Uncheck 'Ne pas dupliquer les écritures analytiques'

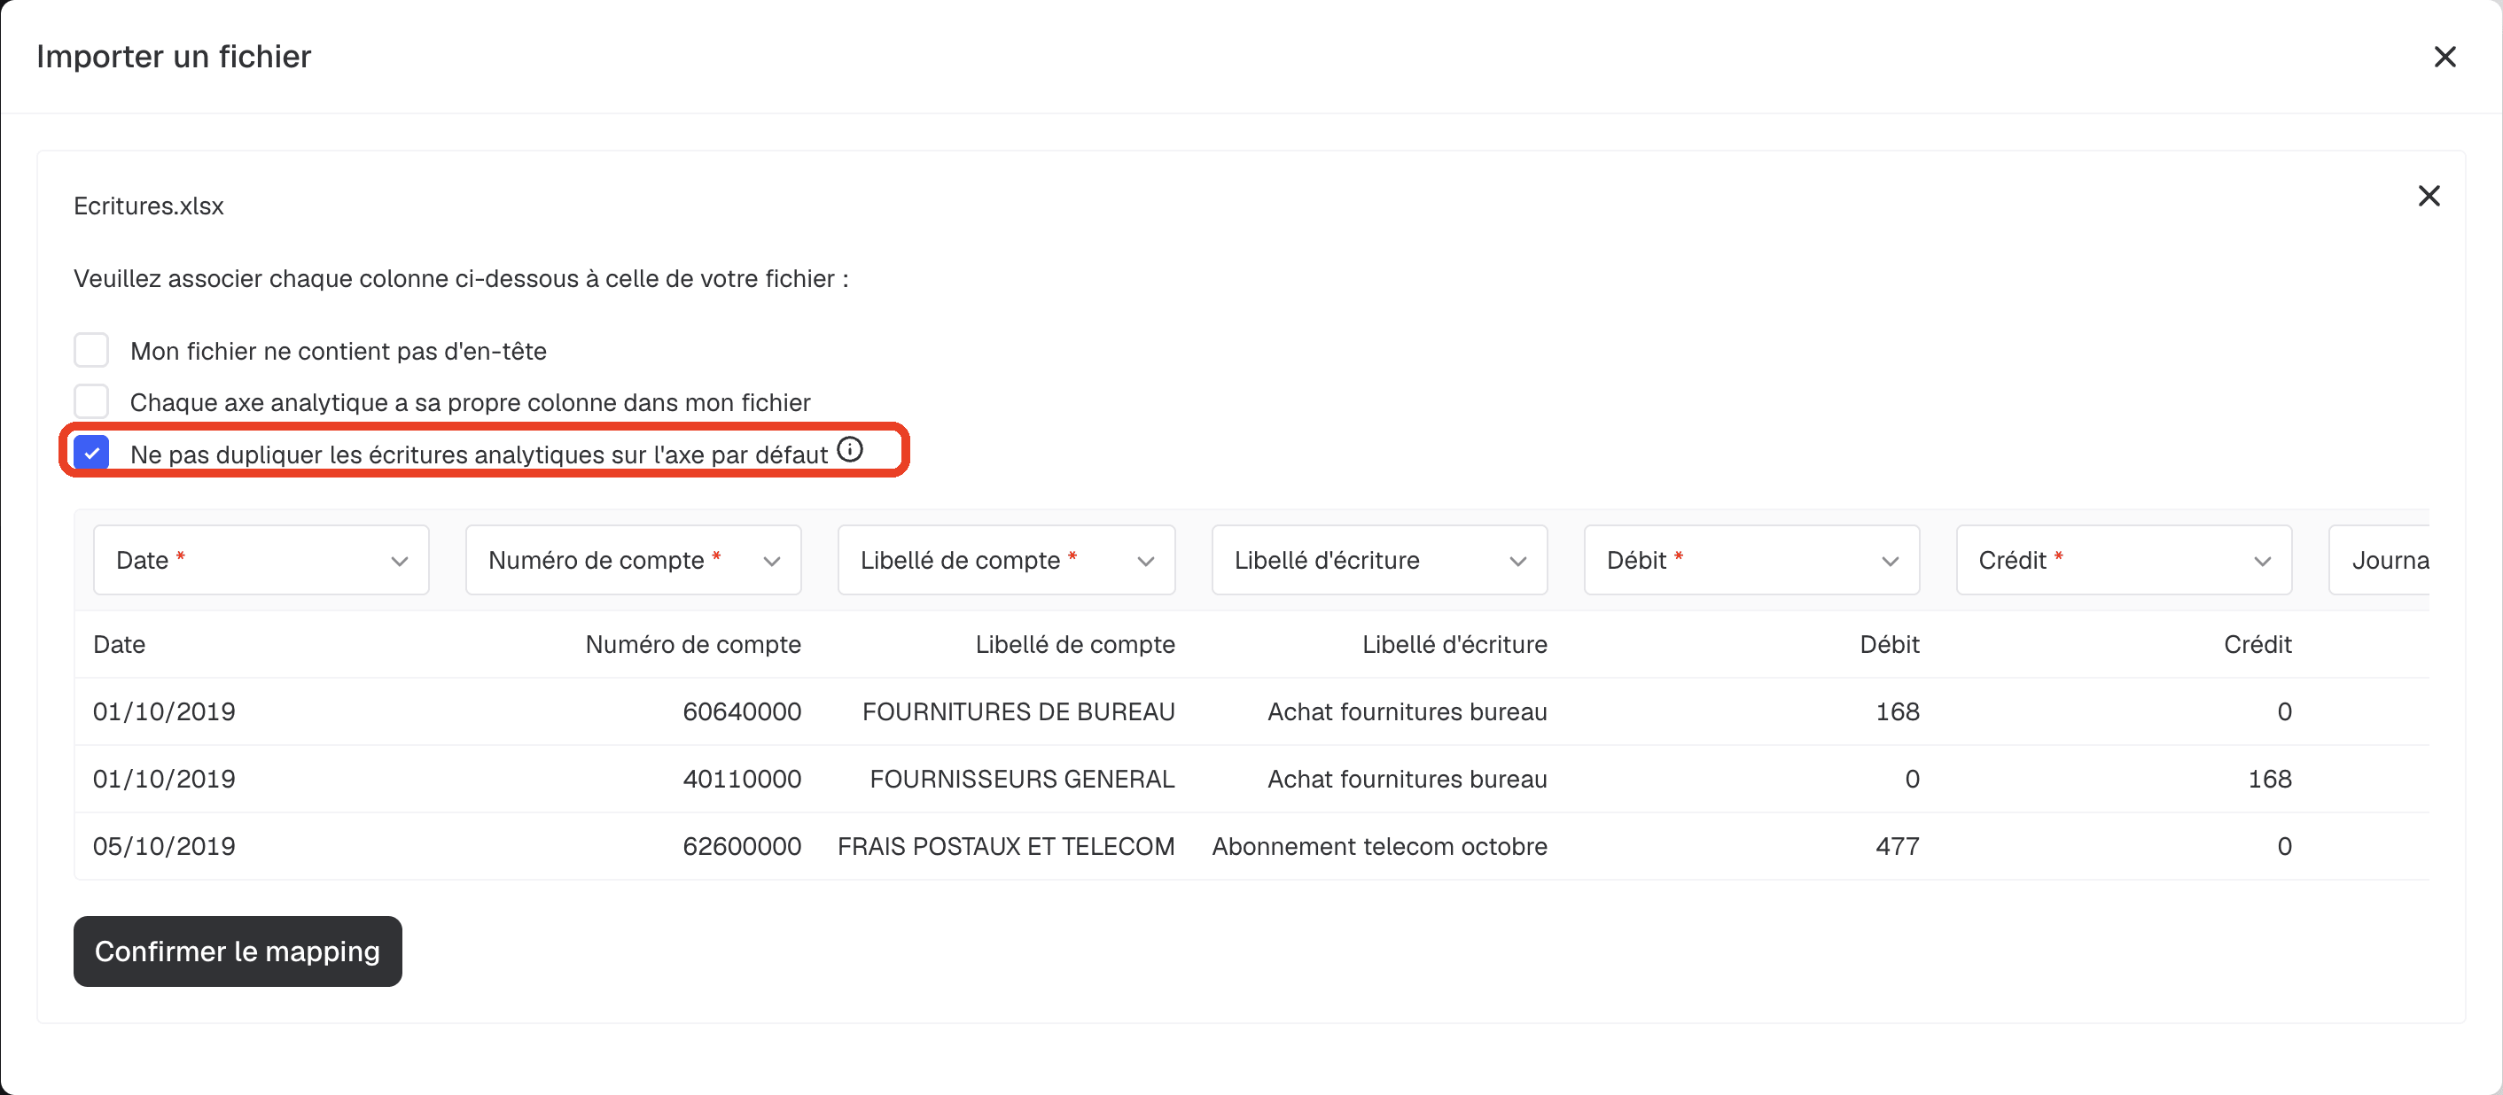pos(91,453)
